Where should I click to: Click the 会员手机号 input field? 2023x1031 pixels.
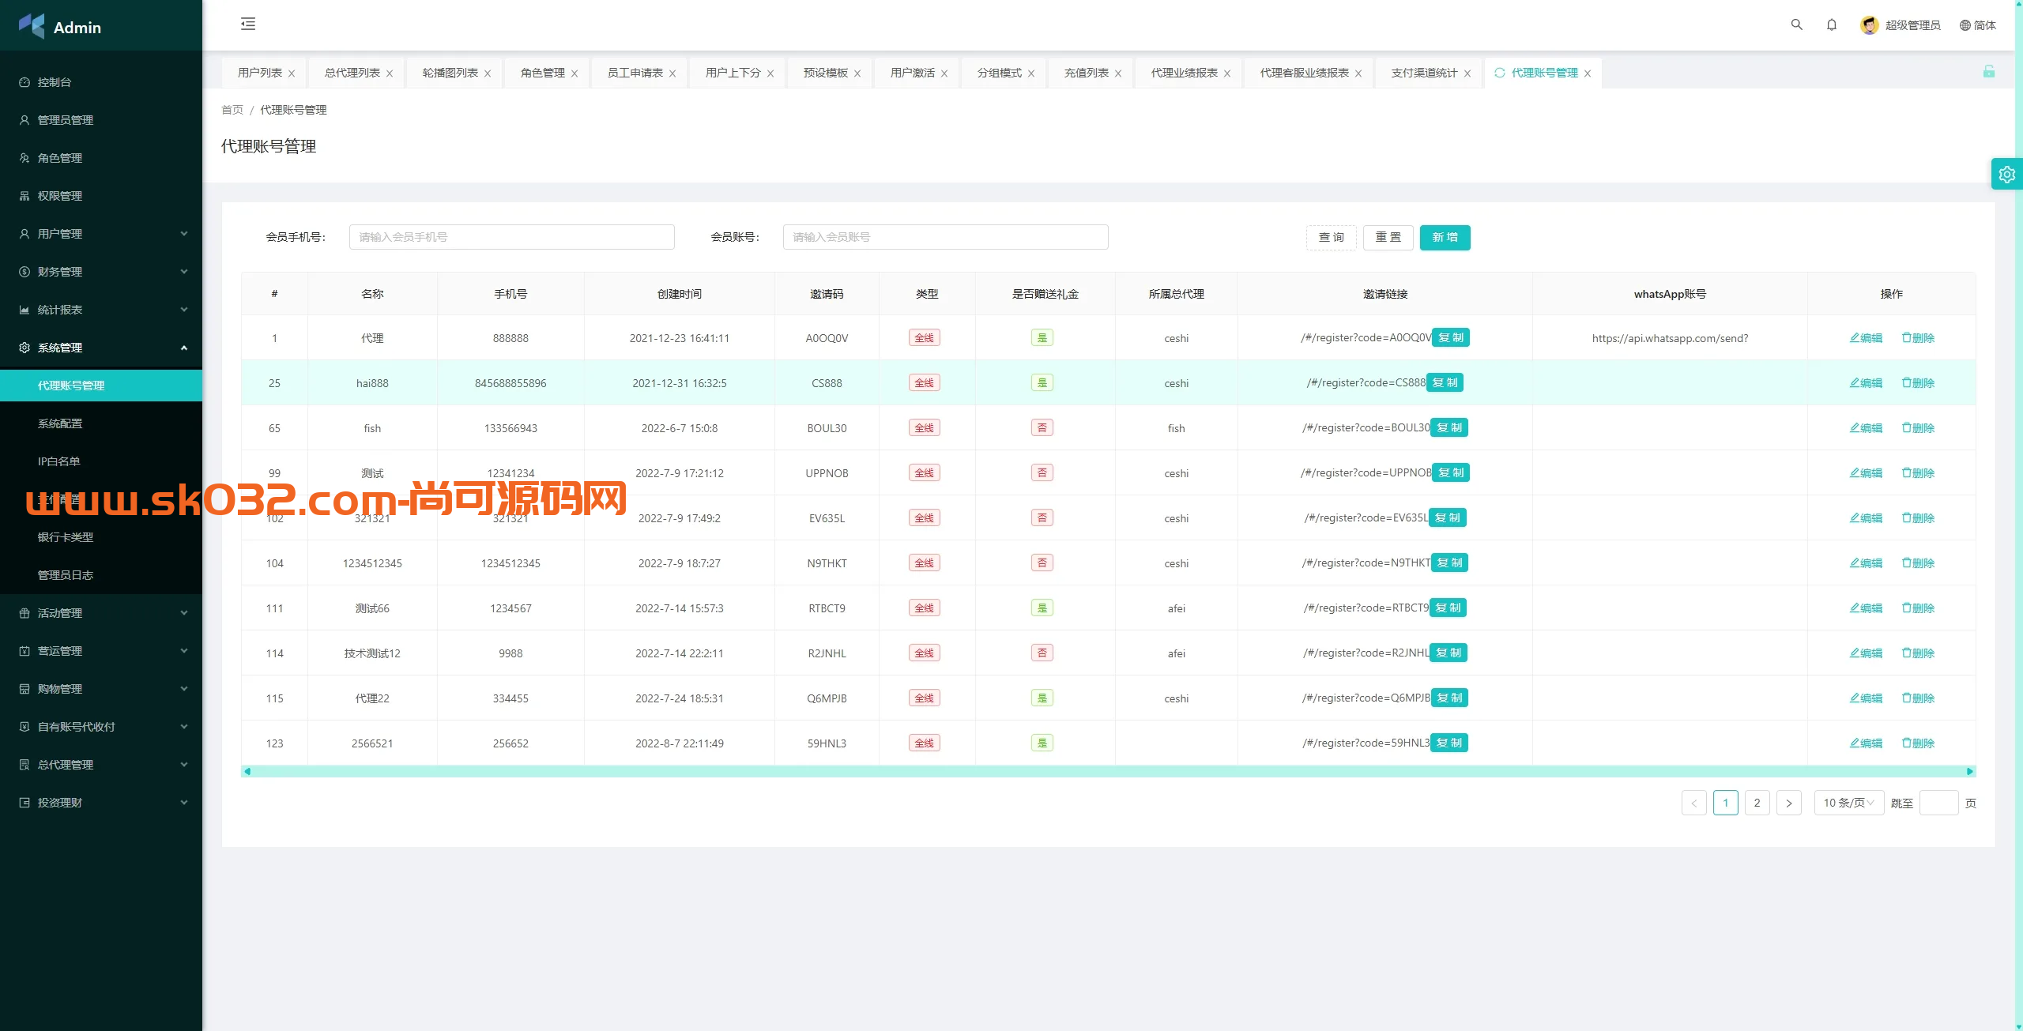click(511, 237)
